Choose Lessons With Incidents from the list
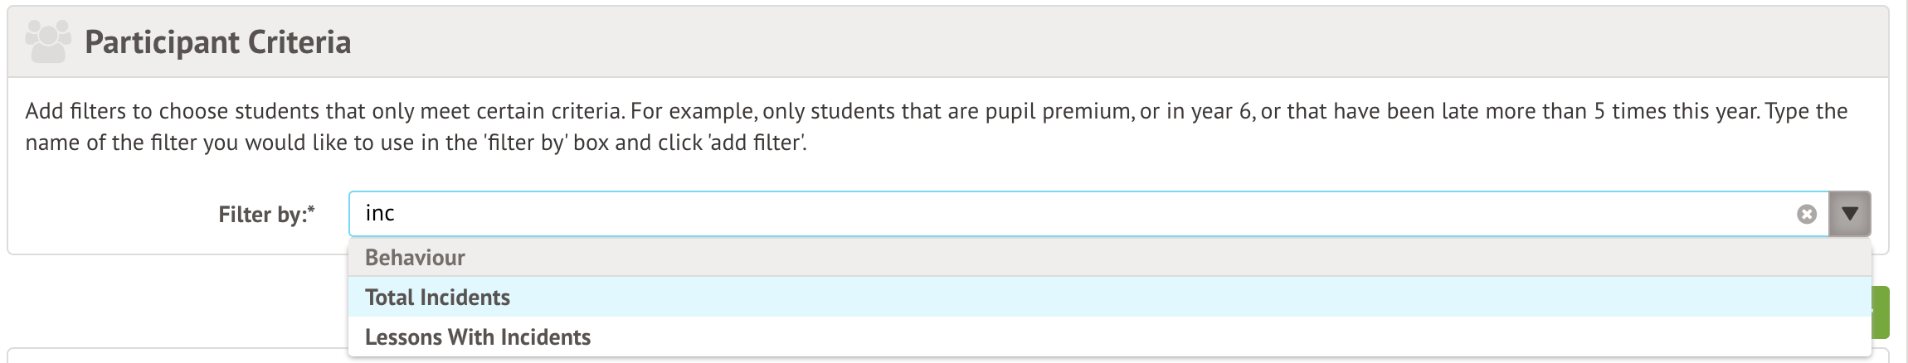 (477, 337)
